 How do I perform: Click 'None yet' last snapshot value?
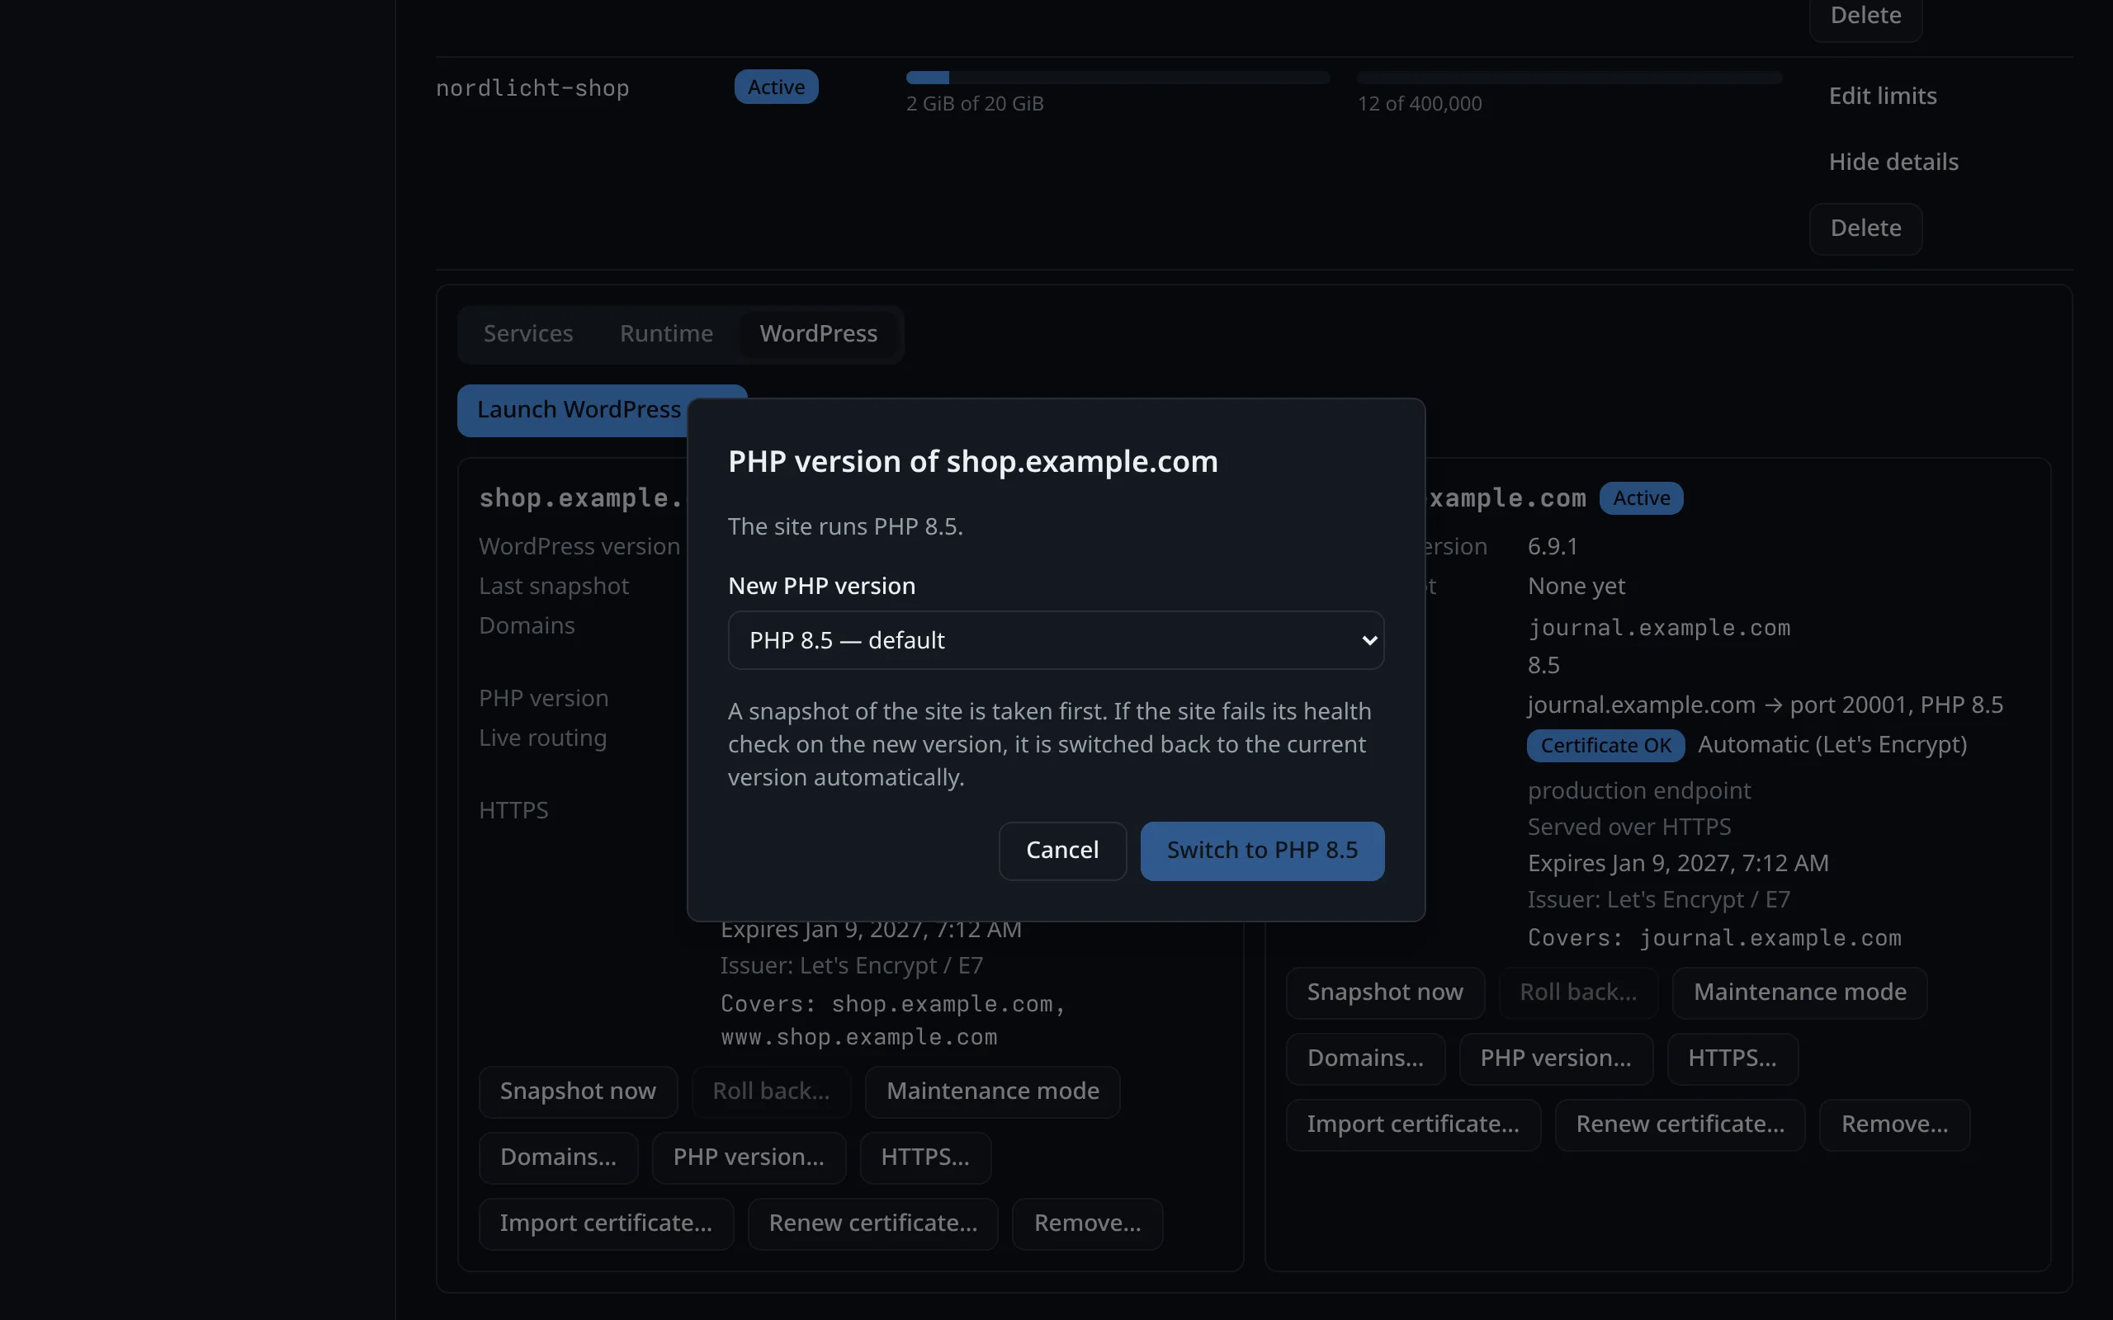pyautogui.click(x=1576, y=587)
